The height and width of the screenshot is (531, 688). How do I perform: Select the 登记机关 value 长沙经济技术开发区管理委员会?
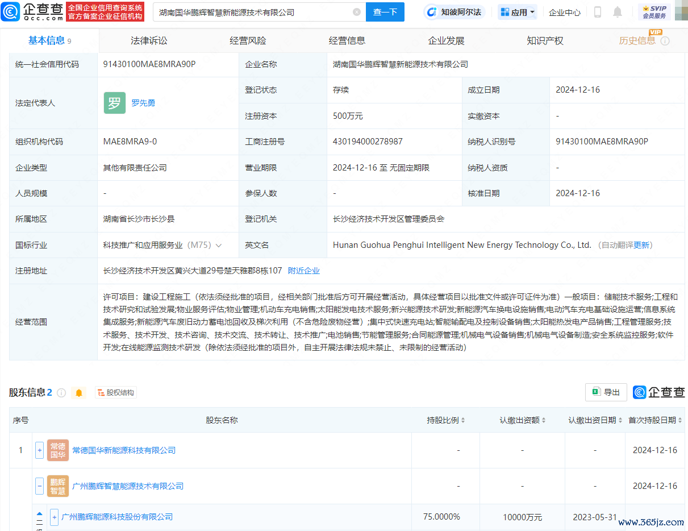coord(389,219)
